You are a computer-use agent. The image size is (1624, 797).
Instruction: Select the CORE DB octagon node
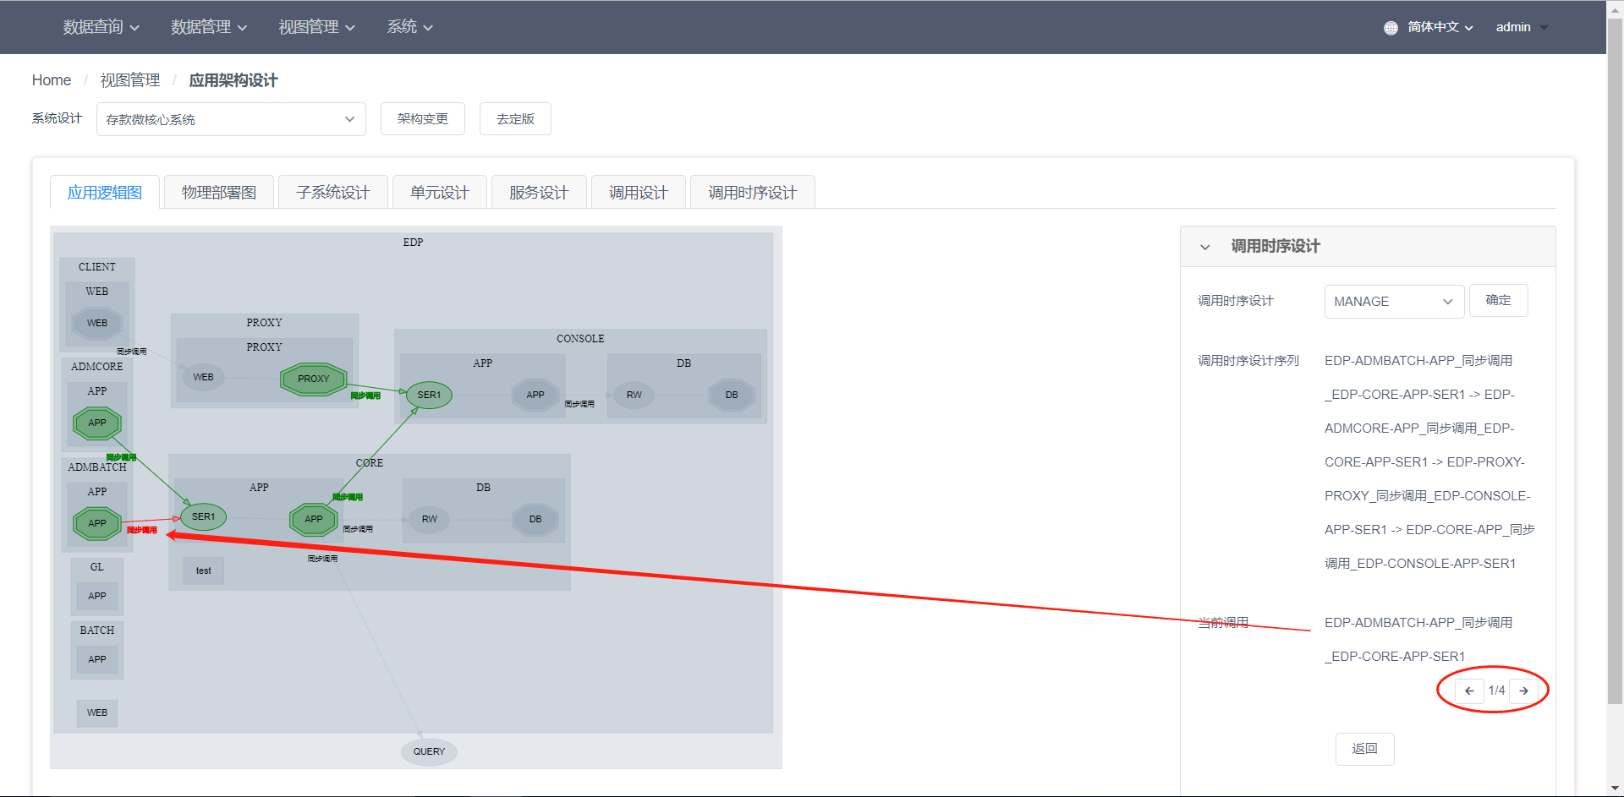click(535, 519)
